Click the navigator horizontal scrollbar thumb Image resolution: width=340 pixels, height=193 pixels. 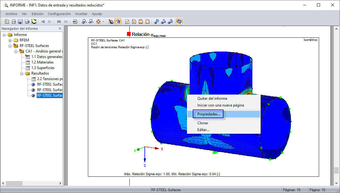tap(14, 183)
